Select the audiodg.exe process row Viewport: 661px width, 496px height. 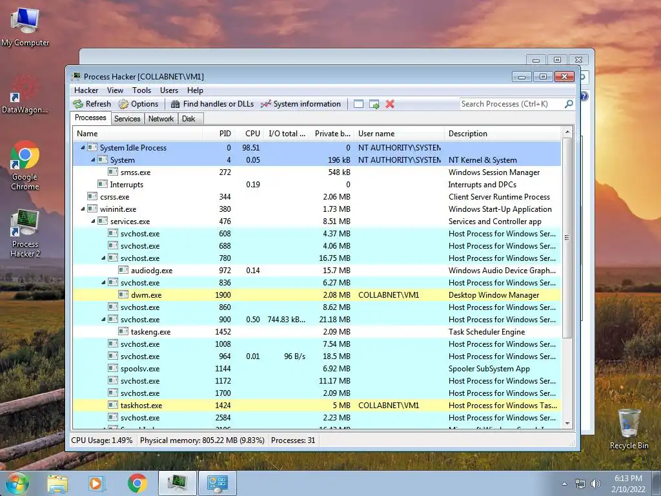317,271
